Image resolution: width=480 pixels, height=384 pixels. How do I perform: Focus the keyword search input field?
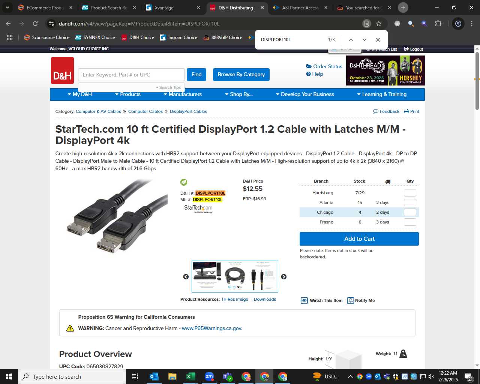click(x=131, y=75)
